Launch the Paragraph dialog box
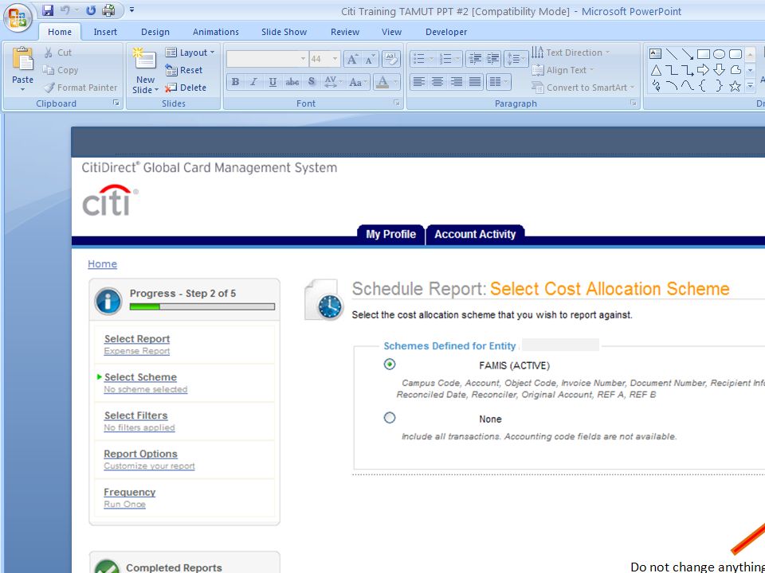The height and width of the screenshot is (573, 765). pyautogui.click(x=633, y=103)
